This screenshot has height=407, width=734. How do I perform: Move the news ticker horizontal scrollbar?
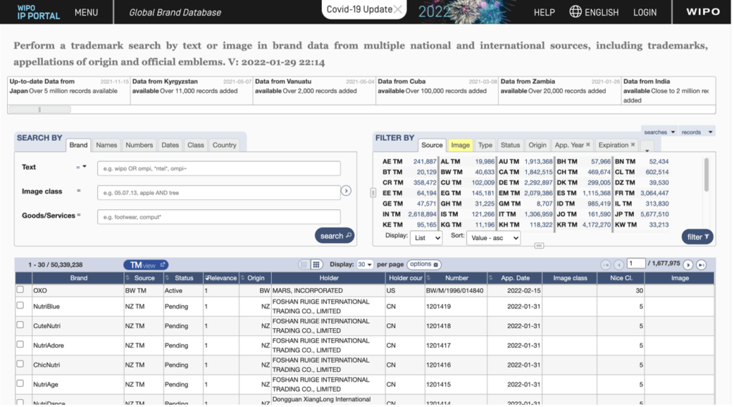[40, 110]
